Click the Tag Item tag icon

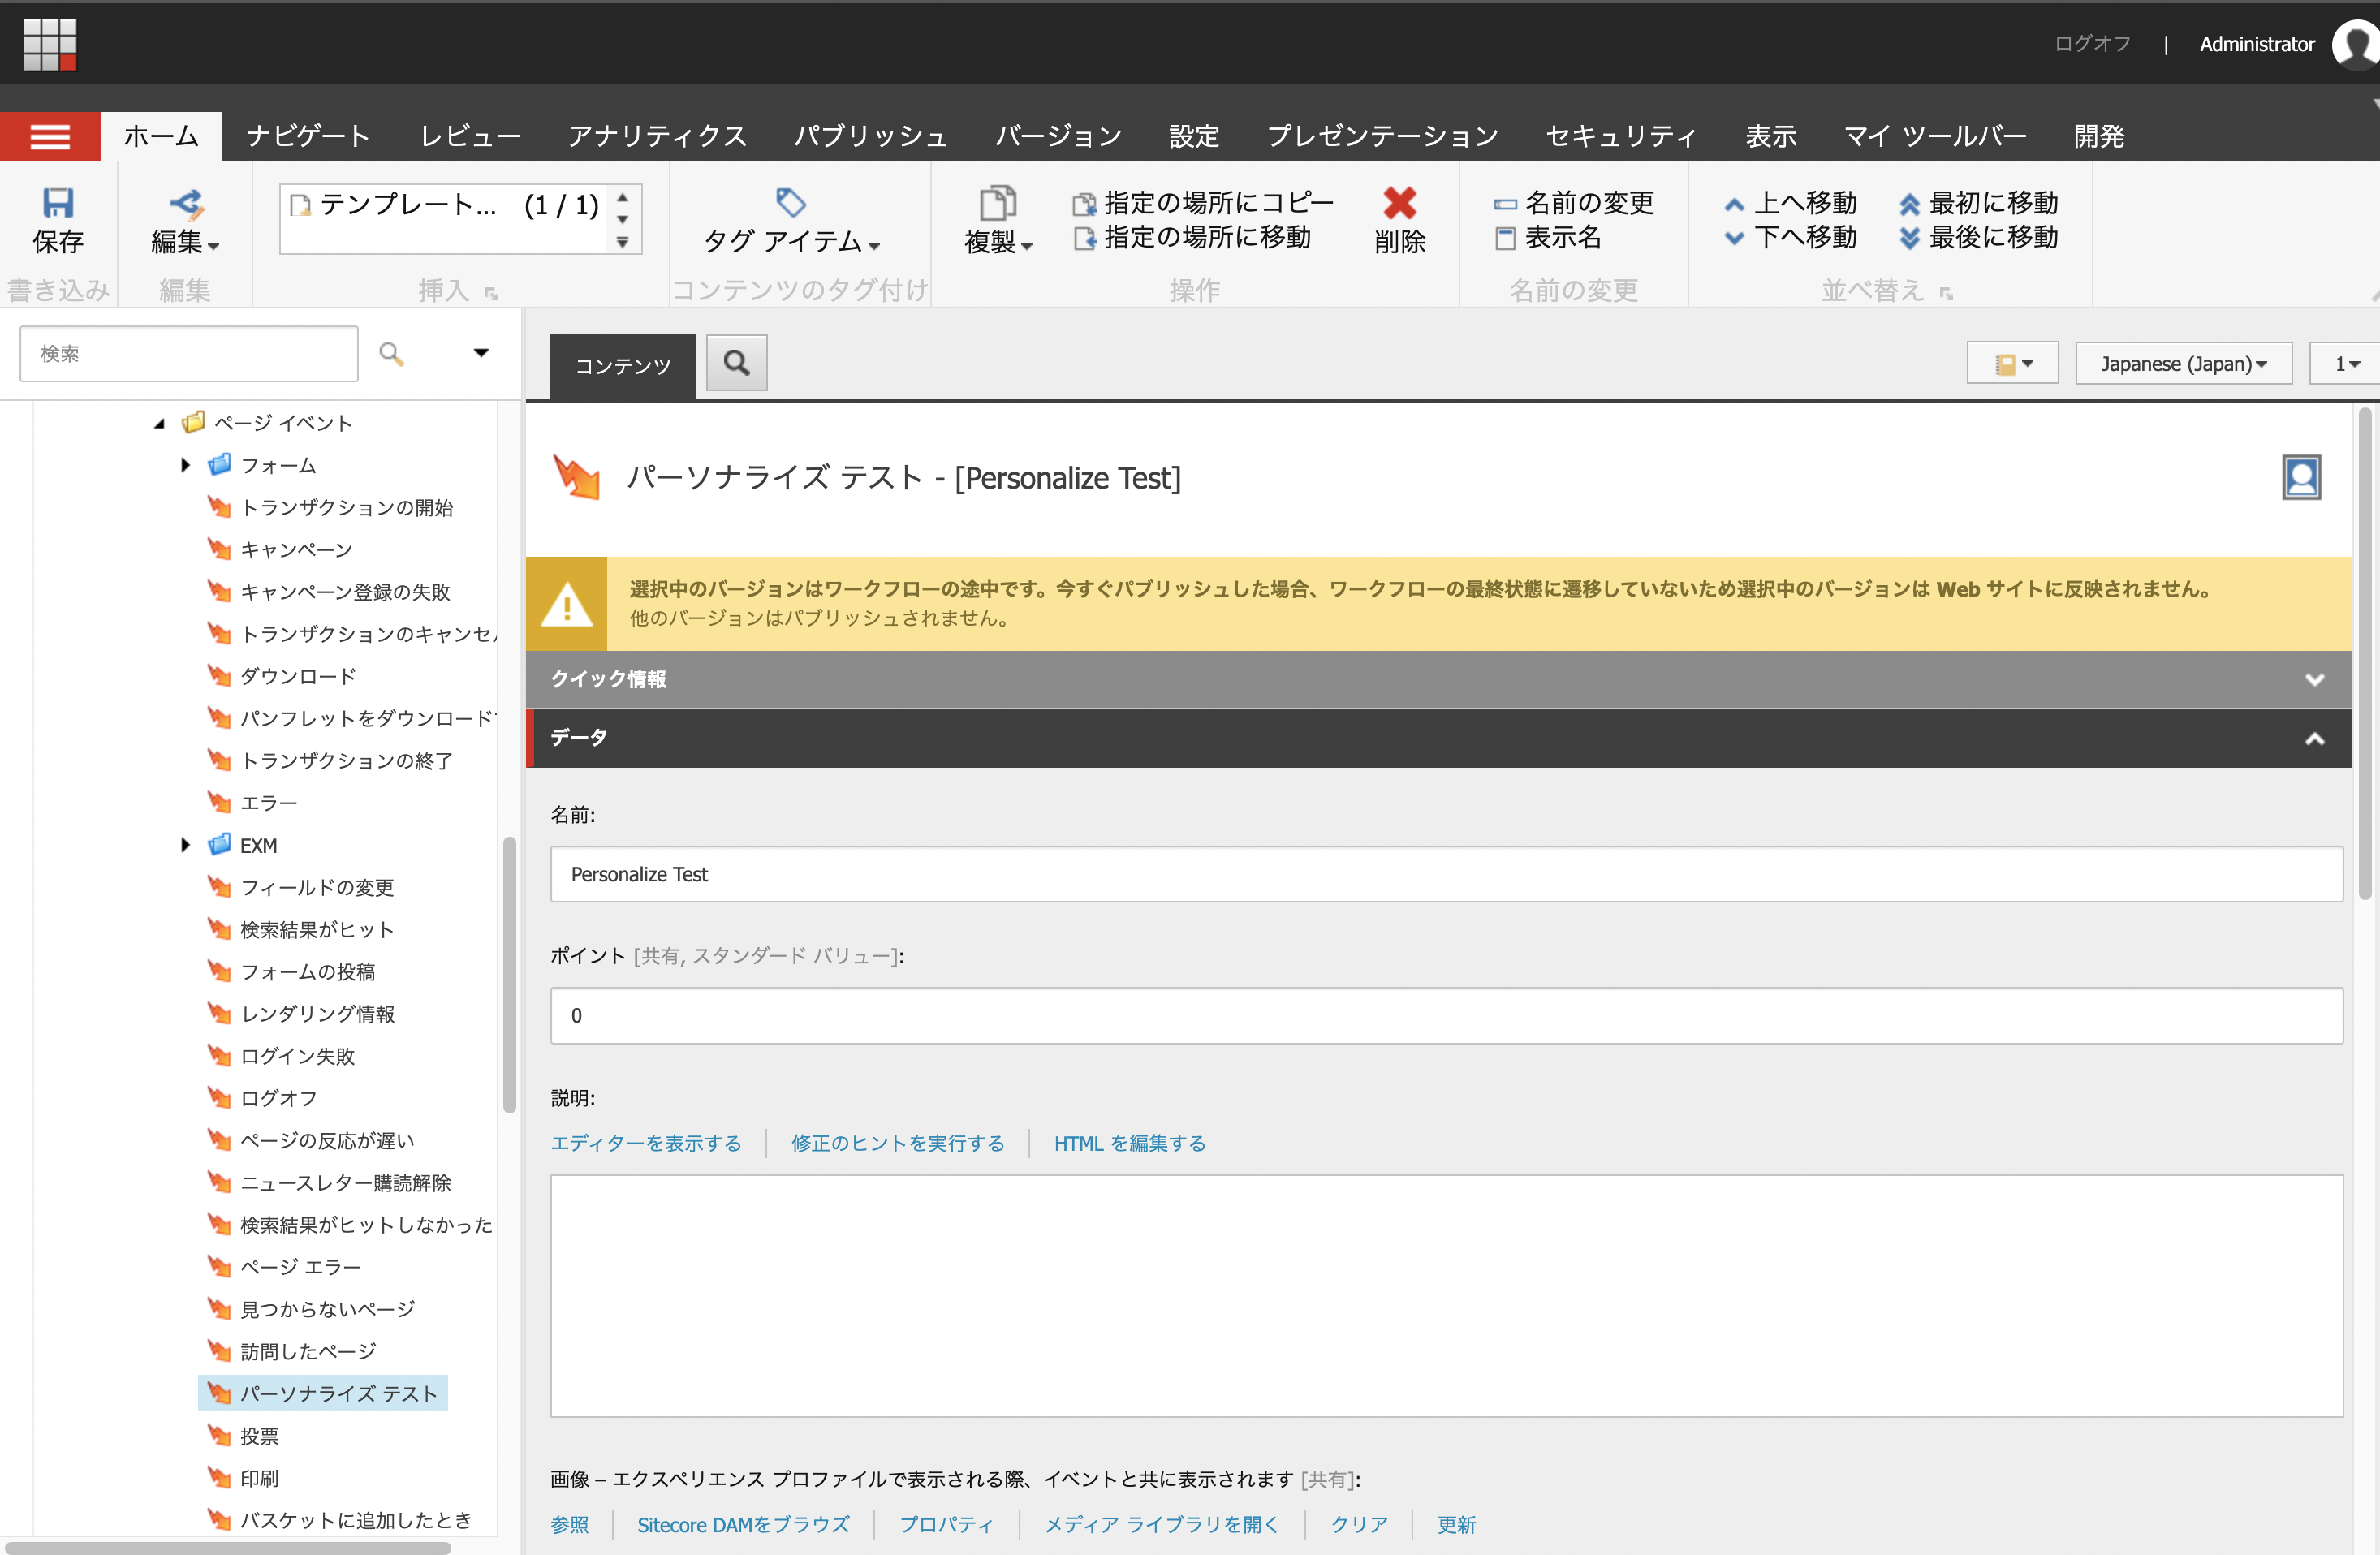pyautogui.click(x=791, y=203)
